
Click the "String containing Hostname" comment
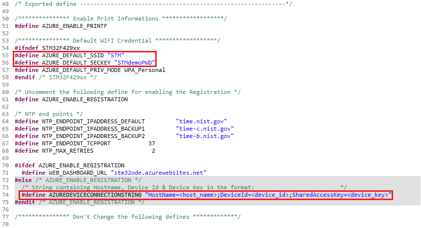click(184, 187)
